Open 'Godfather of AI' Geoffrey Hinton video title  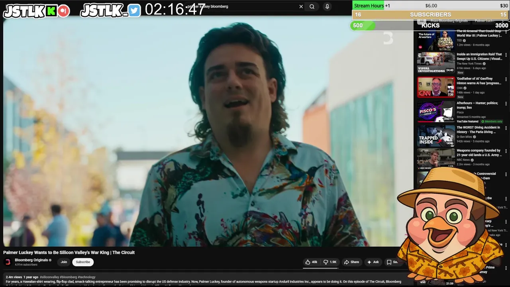coord(479,81)
